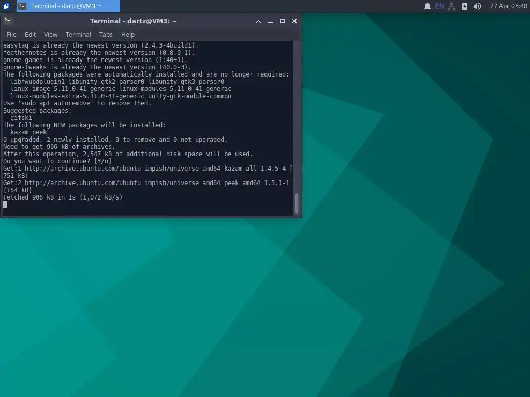This screenshot has height=397, width=530.
Task: Click the 'easytag is already the newest' line
Action: click(101, 45)
